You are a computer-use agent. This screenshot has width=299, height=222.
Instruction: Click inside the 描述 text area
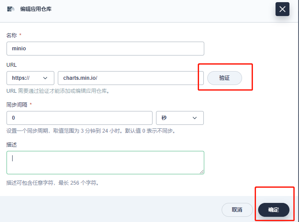105,163
